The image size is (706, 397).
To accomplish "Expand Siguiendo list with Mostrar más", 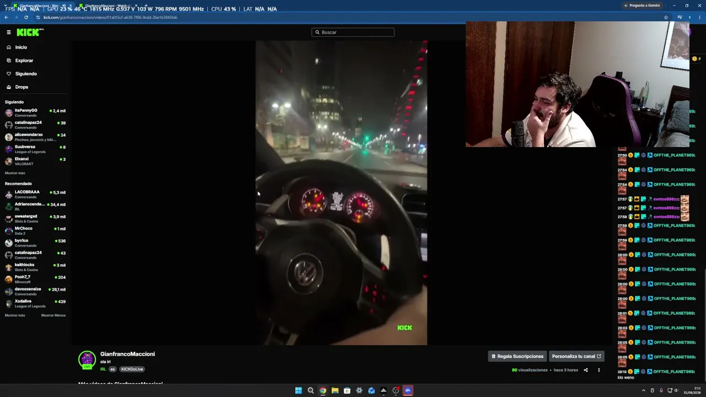I will pyautogui.click(x=15, y=173).
